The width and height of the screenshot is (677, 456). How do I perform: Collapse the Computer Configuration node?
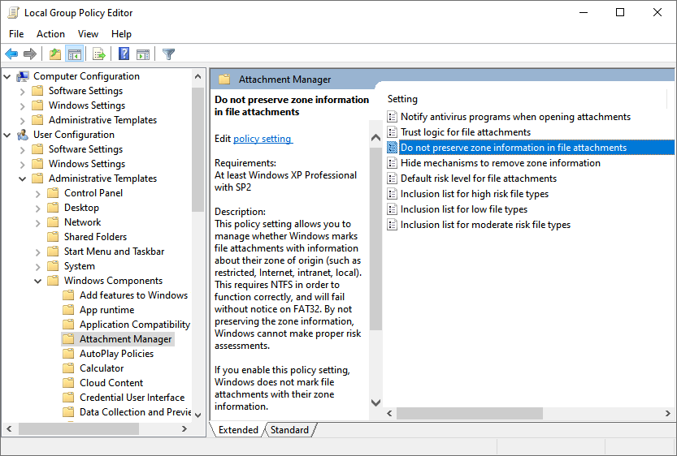[7, 77]
